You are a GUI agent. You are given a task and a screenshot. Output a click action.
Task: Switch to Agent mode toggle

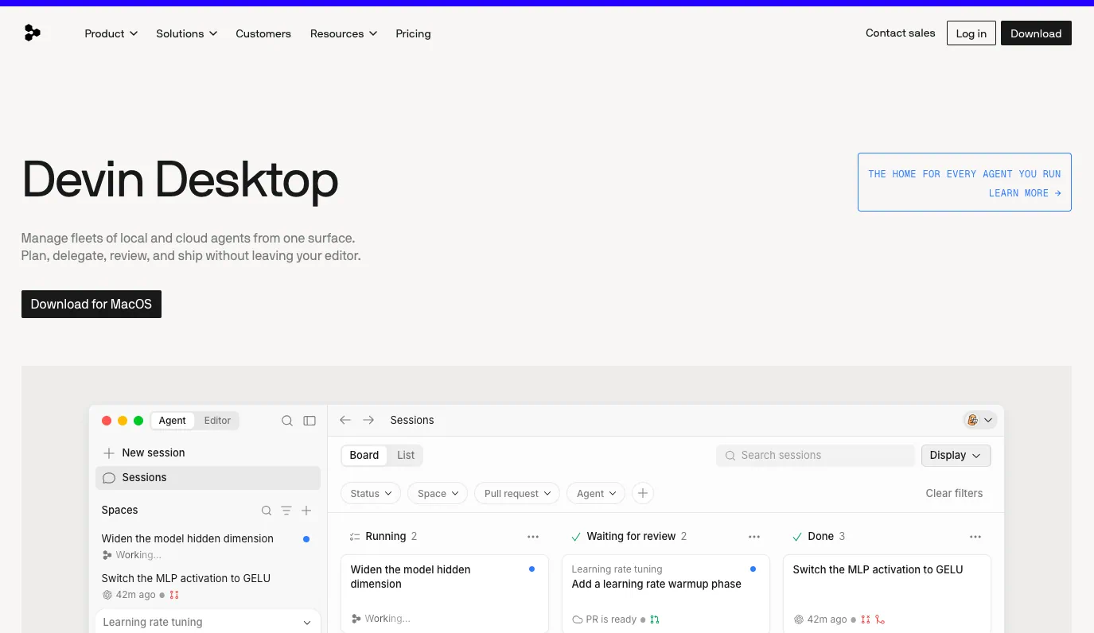[172, 421]
